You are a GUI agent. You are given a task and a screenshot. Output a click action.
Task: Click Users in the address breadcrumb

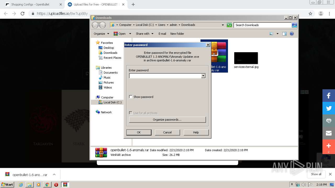(161, 25)
